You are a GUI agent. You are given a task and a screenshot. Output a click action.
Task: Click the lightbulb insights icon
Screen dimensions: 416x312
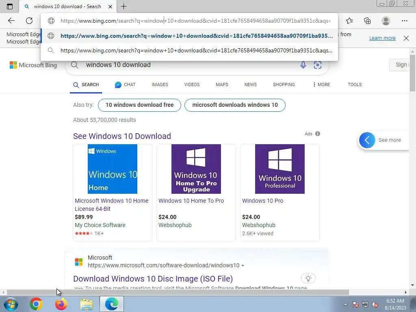coord(308,278)
